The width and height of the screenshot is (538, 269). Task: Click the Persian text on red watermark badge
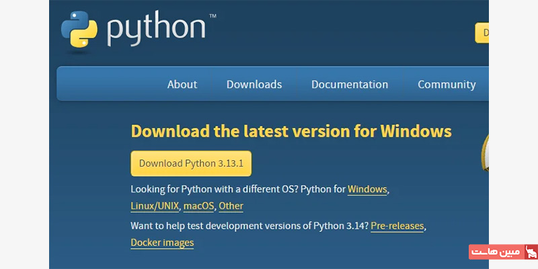(496, 252)
